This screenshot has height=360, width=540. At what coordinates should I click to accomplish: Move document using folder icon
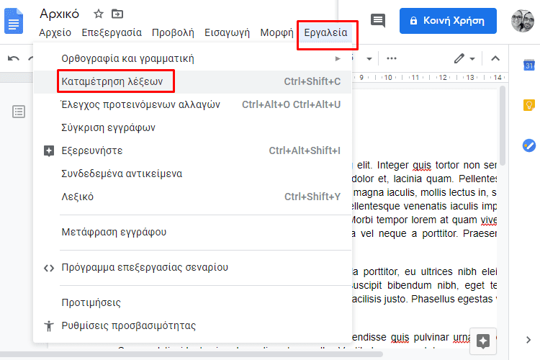(117, 14)
